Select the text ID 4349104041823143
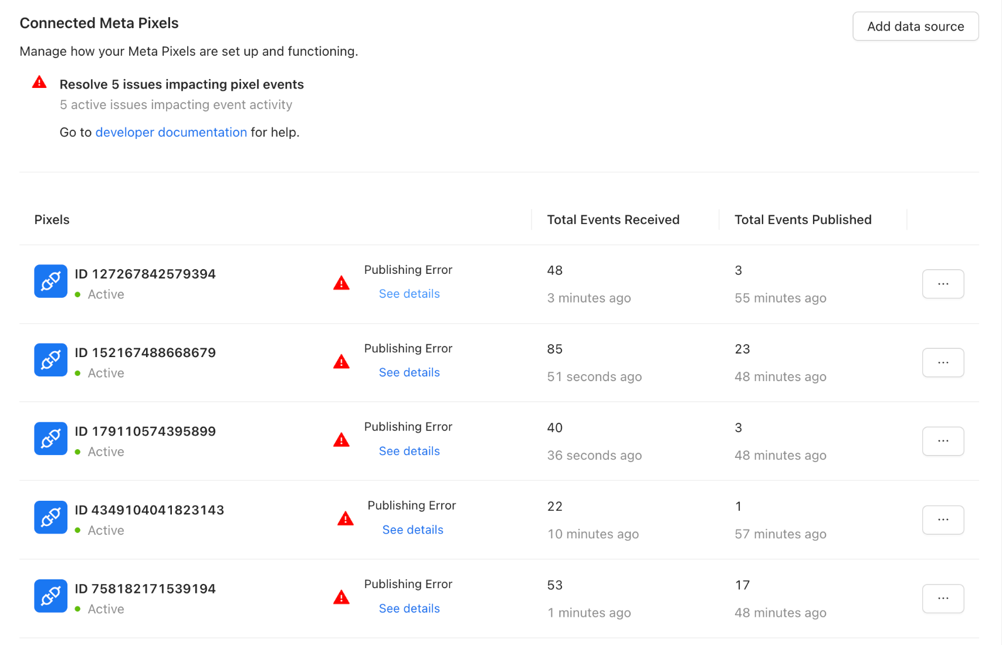 pos(149,510)
